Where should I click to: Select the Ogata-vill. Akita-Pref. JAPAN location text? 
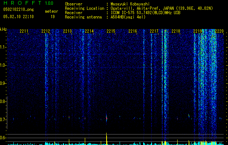(x=162, y=8)
